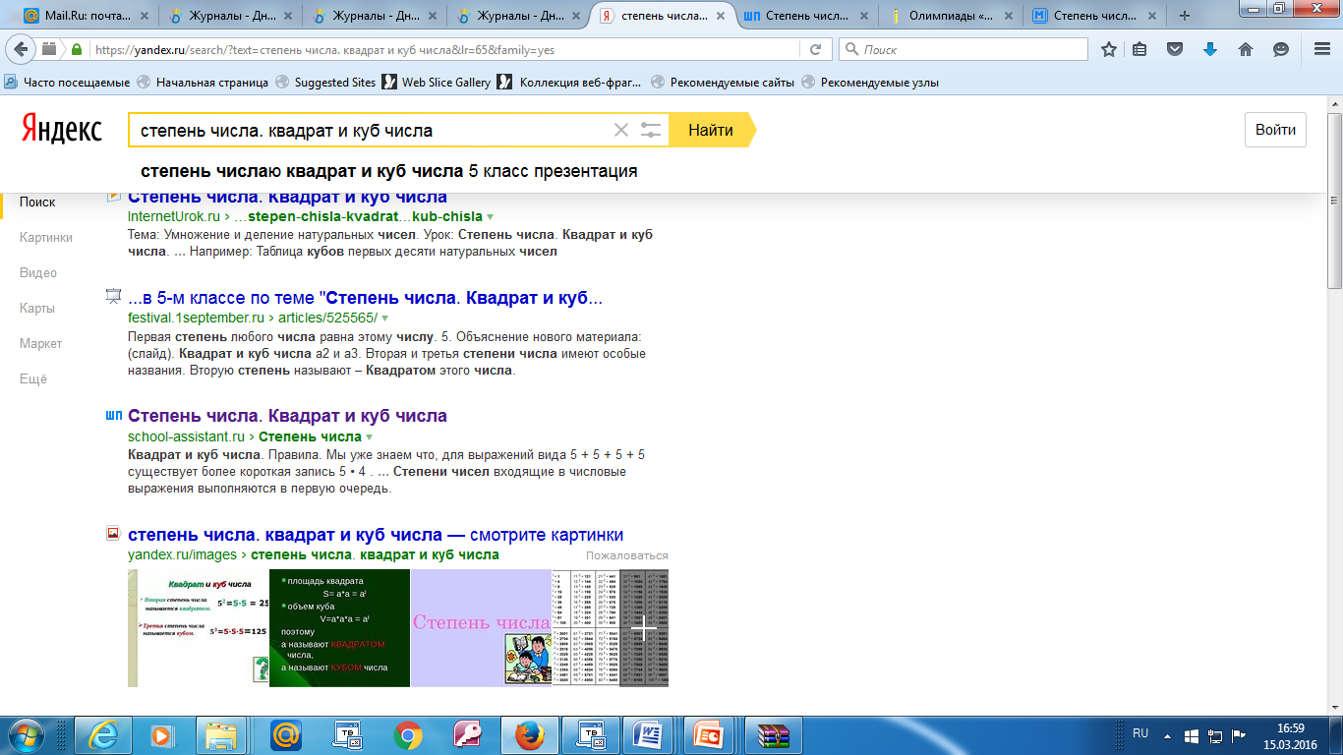Expand Ещё in the Yandex sidebar
Image resolution: width=1343 pixels, height=755 pixels.
[33, 378]
